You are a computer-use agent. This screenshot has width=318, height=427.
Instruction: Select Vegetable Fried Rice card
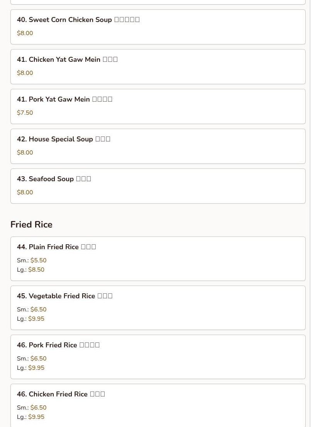(157, 308)
